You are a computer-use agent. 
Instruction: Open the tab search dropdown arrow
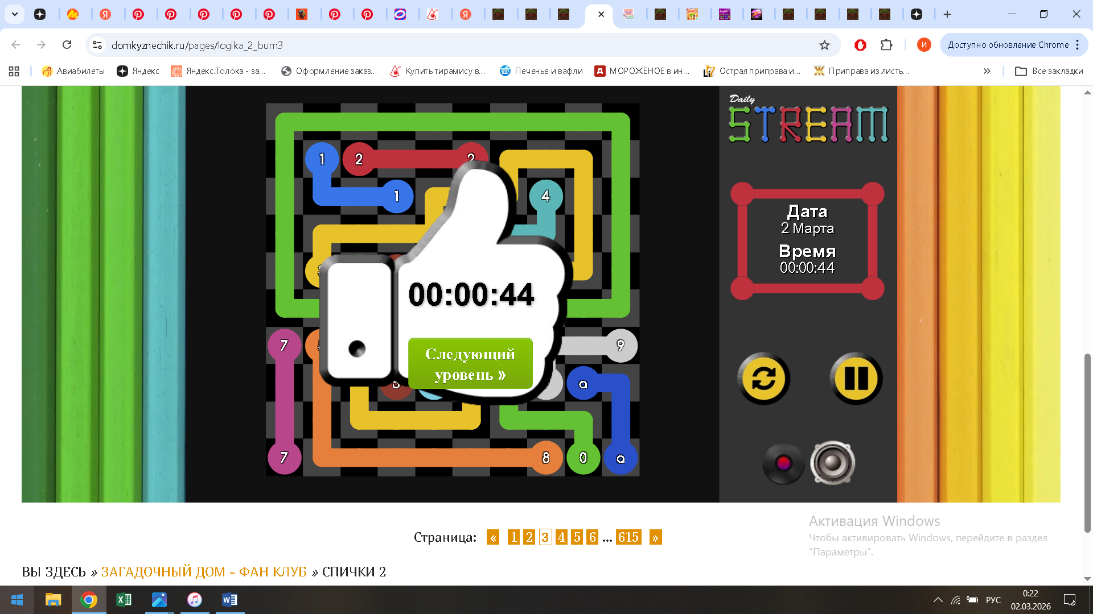15,14
